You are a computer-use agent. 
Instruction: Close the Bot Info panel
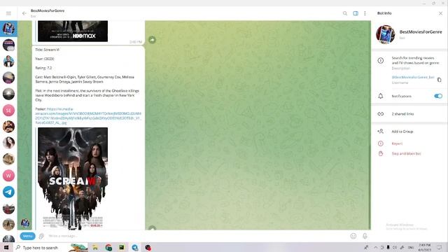(x=440, y=13)
